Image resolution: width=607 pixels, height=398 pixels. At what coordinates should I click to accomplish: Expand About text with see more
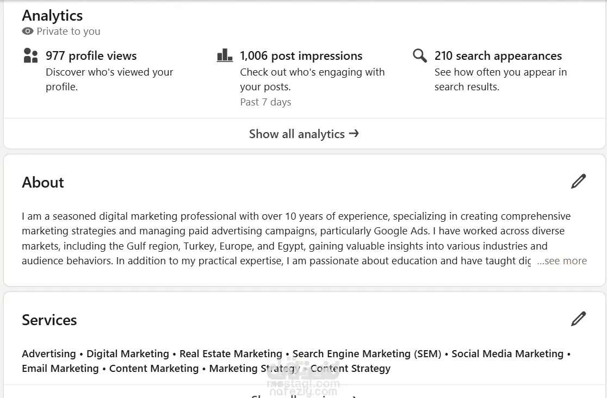click(562, 261)
